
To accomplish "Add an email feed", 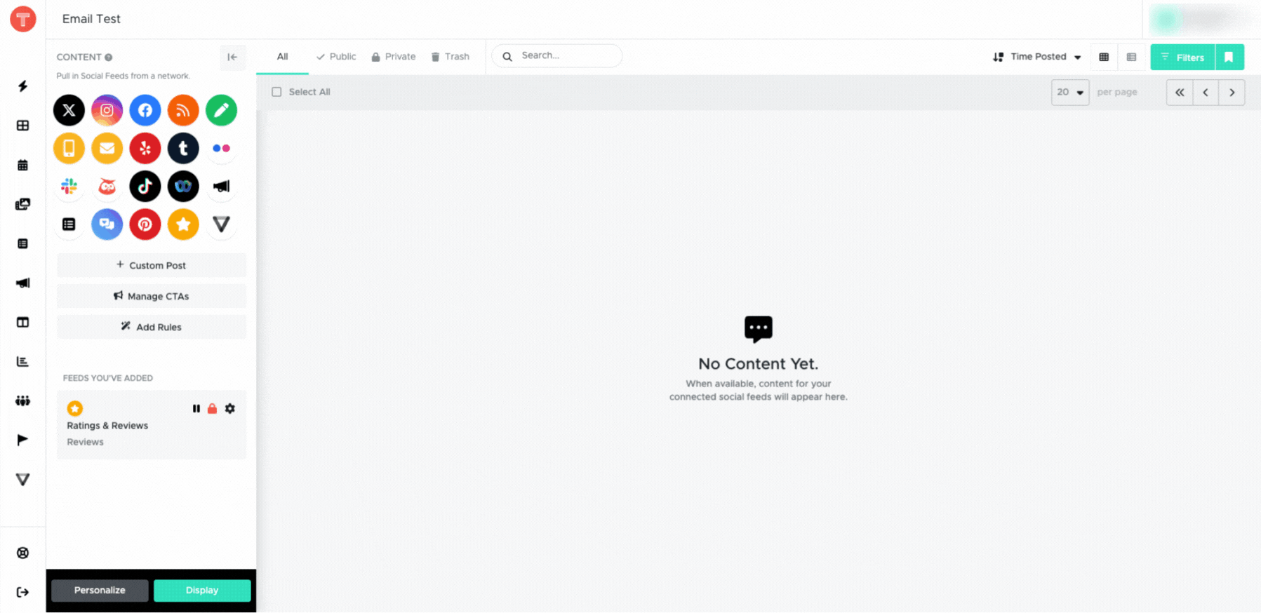I will tap(107, 148).
